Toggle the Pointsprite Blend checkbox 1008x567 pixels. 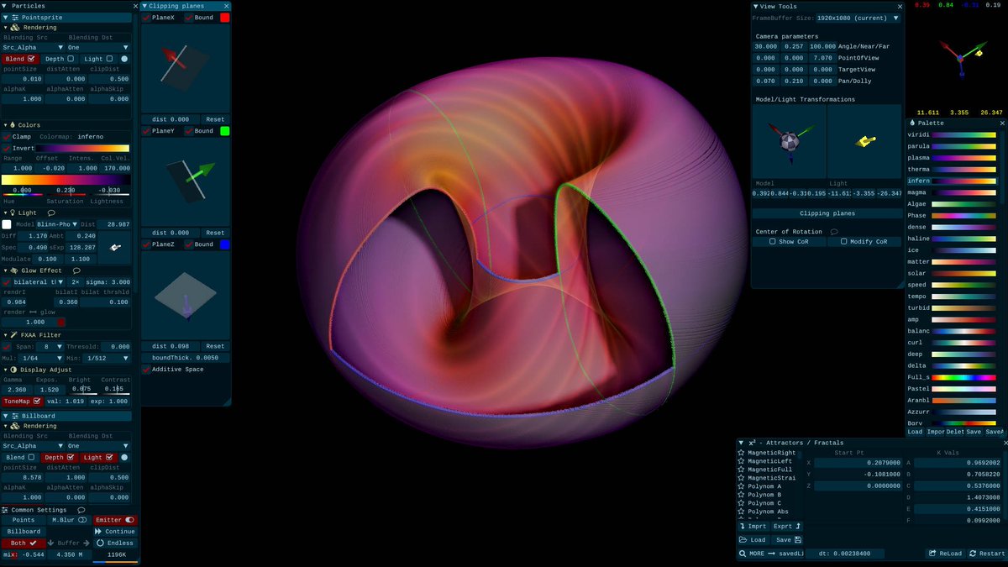pos(32,59)
